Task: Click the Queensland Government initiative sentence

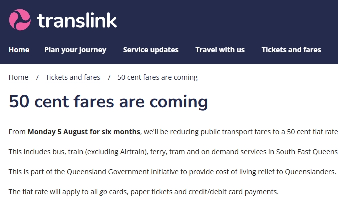Action: pos(172,172)
